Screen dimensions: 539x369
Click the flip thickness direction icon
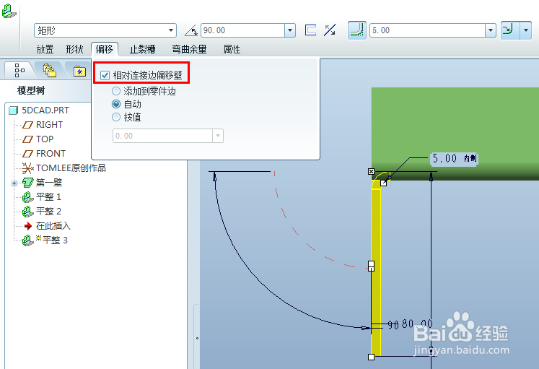point(330,30)
